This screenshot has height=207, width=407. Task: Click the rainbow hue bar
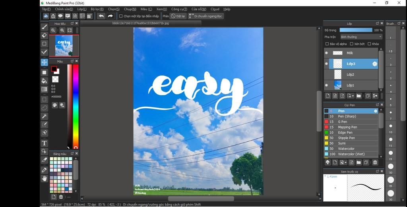(76, 106)
